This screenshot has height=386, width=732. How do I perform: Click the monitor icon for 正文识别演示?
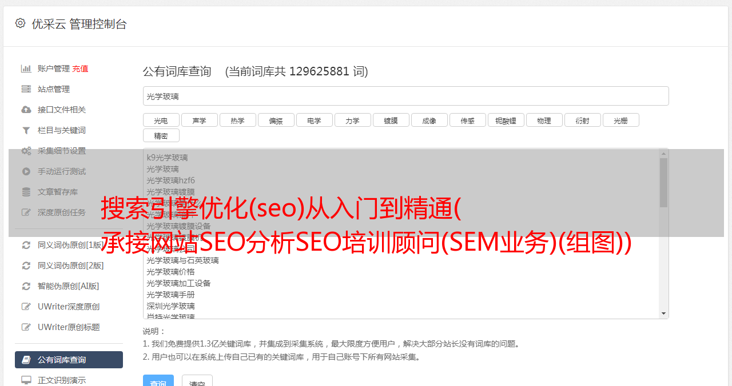click(26, 380)
